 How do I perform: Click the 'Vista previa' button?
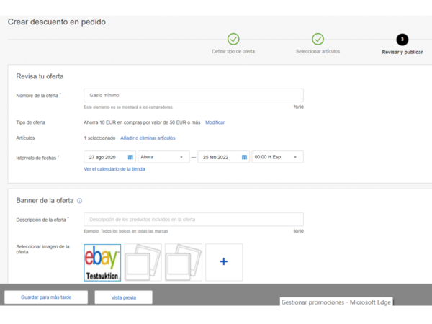tap(123, 297)
